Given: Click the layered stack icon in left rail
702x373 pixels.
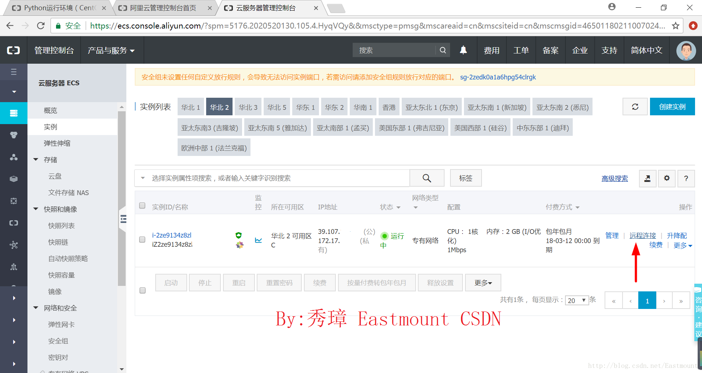Looking at the screenshot, I should click(x=14, y=179).
